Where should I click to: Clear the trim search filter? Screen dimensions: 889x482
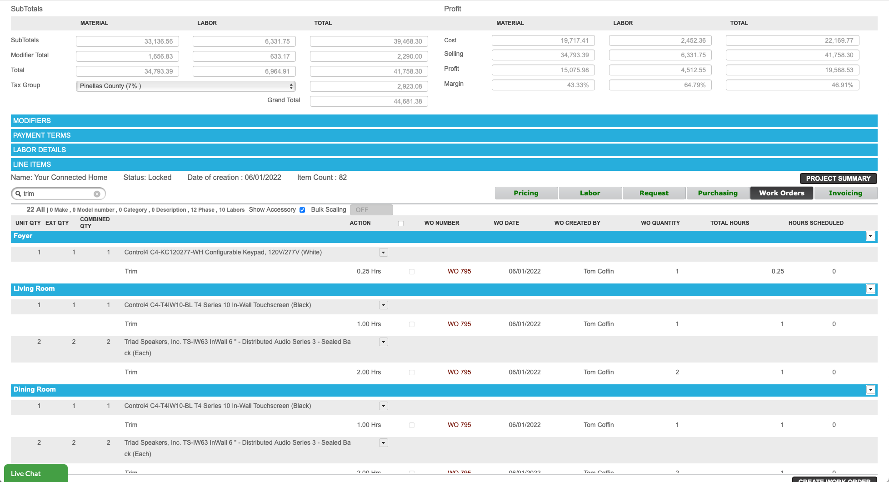97,194
